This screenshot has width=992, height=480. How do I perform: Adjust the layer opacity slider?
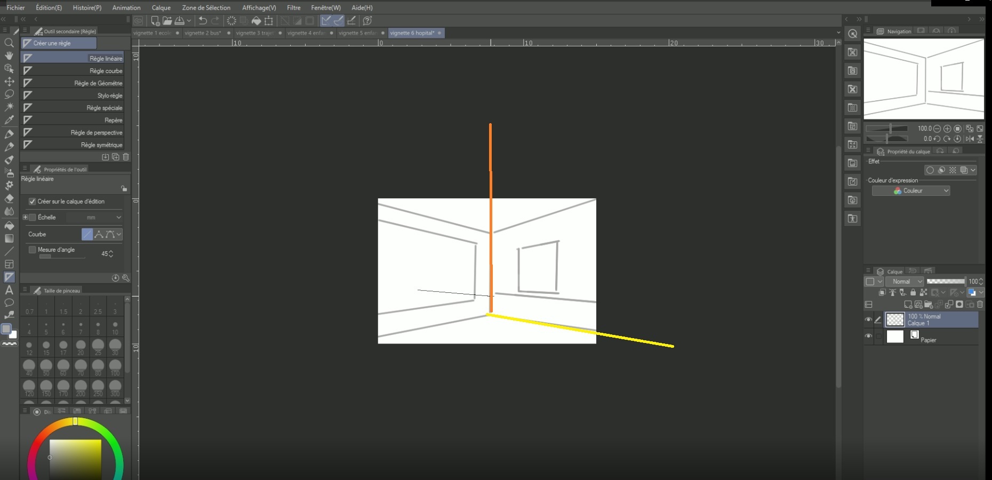[946, 281]
